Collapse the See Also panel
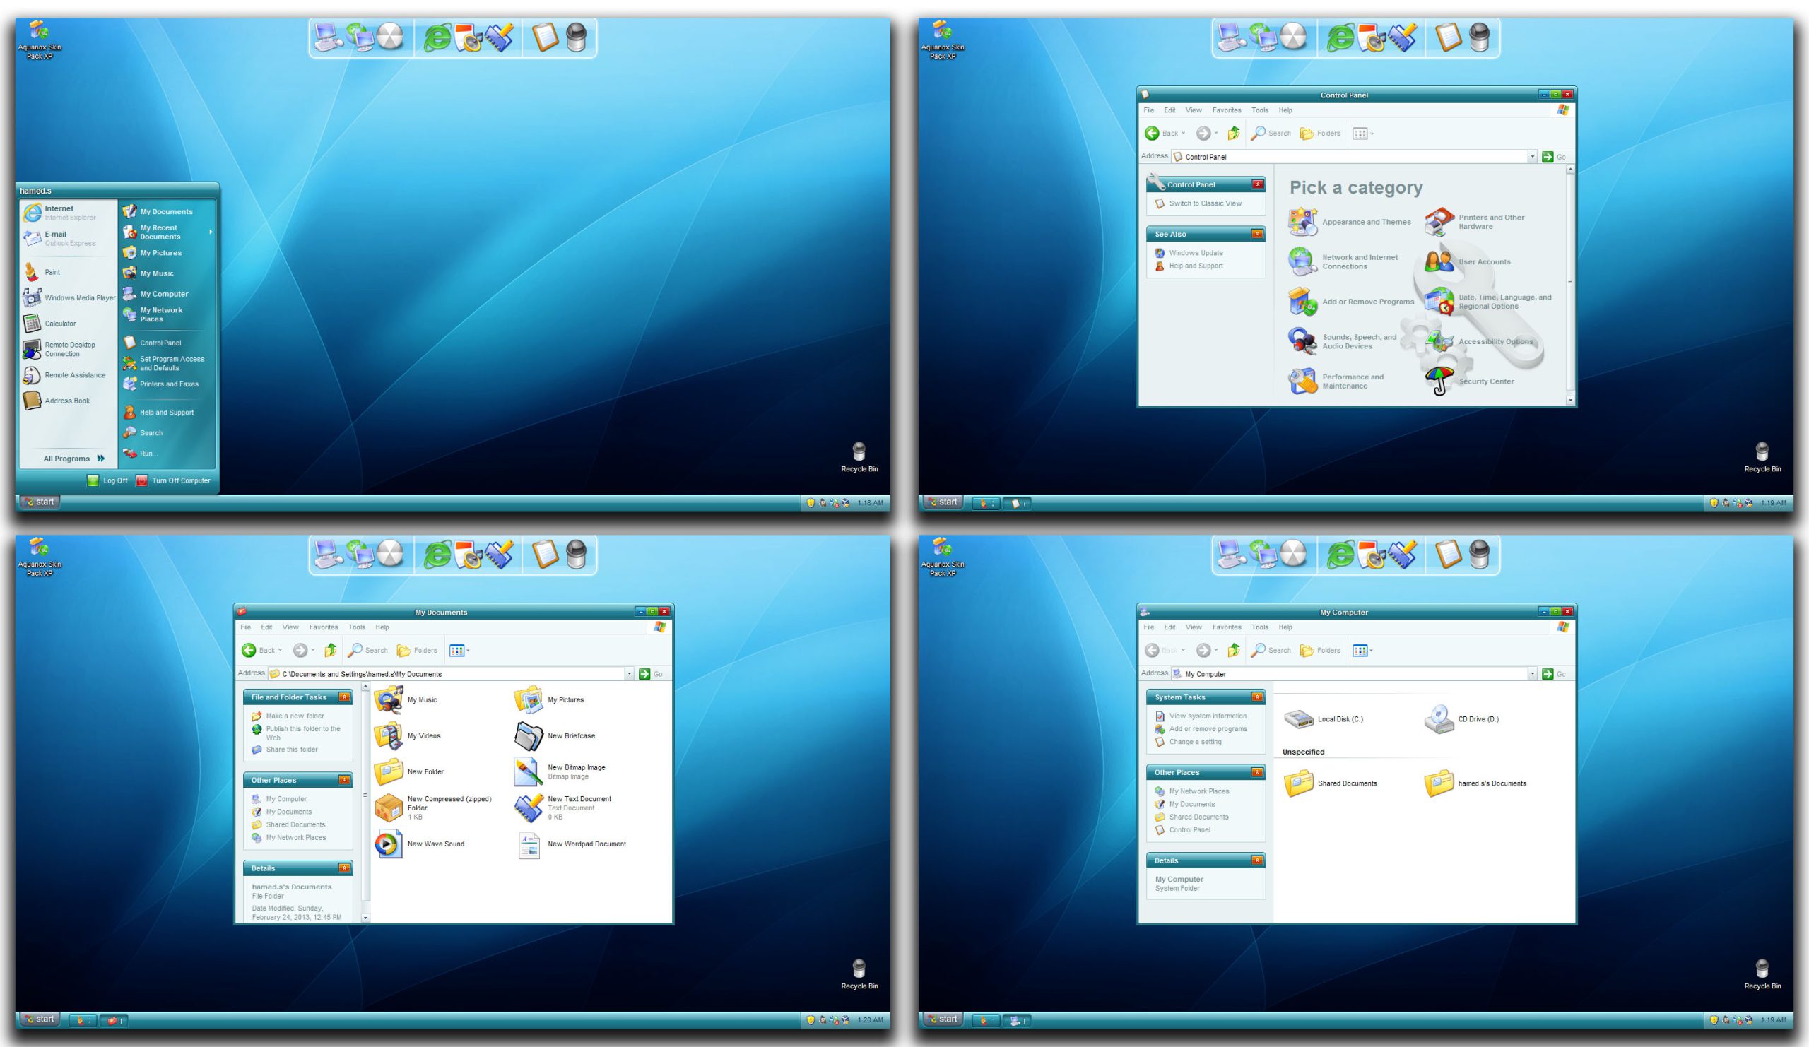1809x1047 pixels. (1256, 234)
